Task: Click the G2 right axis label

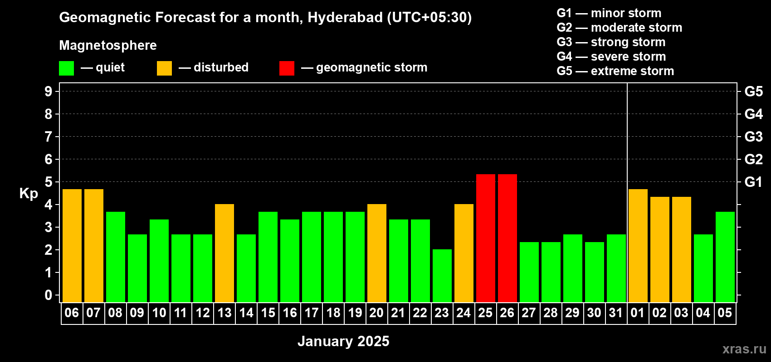Action: pos(754,159)
